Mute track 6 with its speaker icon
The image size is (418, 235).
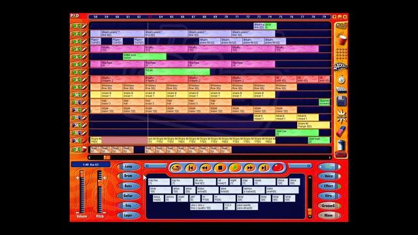(x=76, y=64)
